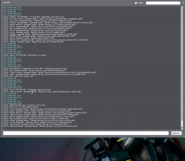
Task: Select line Oscar spawned oildrum001.mdl
Action: (34, 32)
